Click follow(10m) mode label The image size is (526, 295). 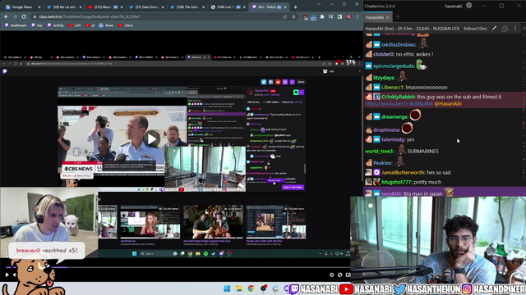coord(475,29)
